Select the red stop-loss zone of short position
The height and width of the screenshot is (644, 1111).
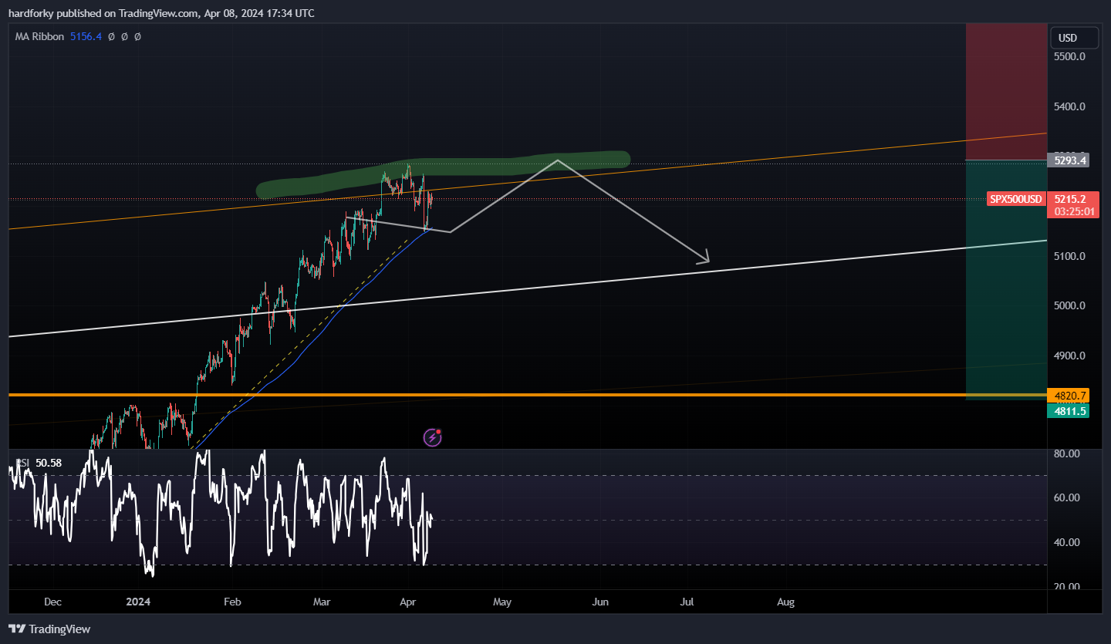(x=1006, y=92)
